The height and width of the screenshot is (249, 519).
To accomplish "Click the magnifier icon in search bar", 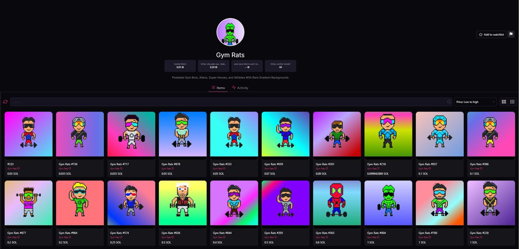I will 449,102.
